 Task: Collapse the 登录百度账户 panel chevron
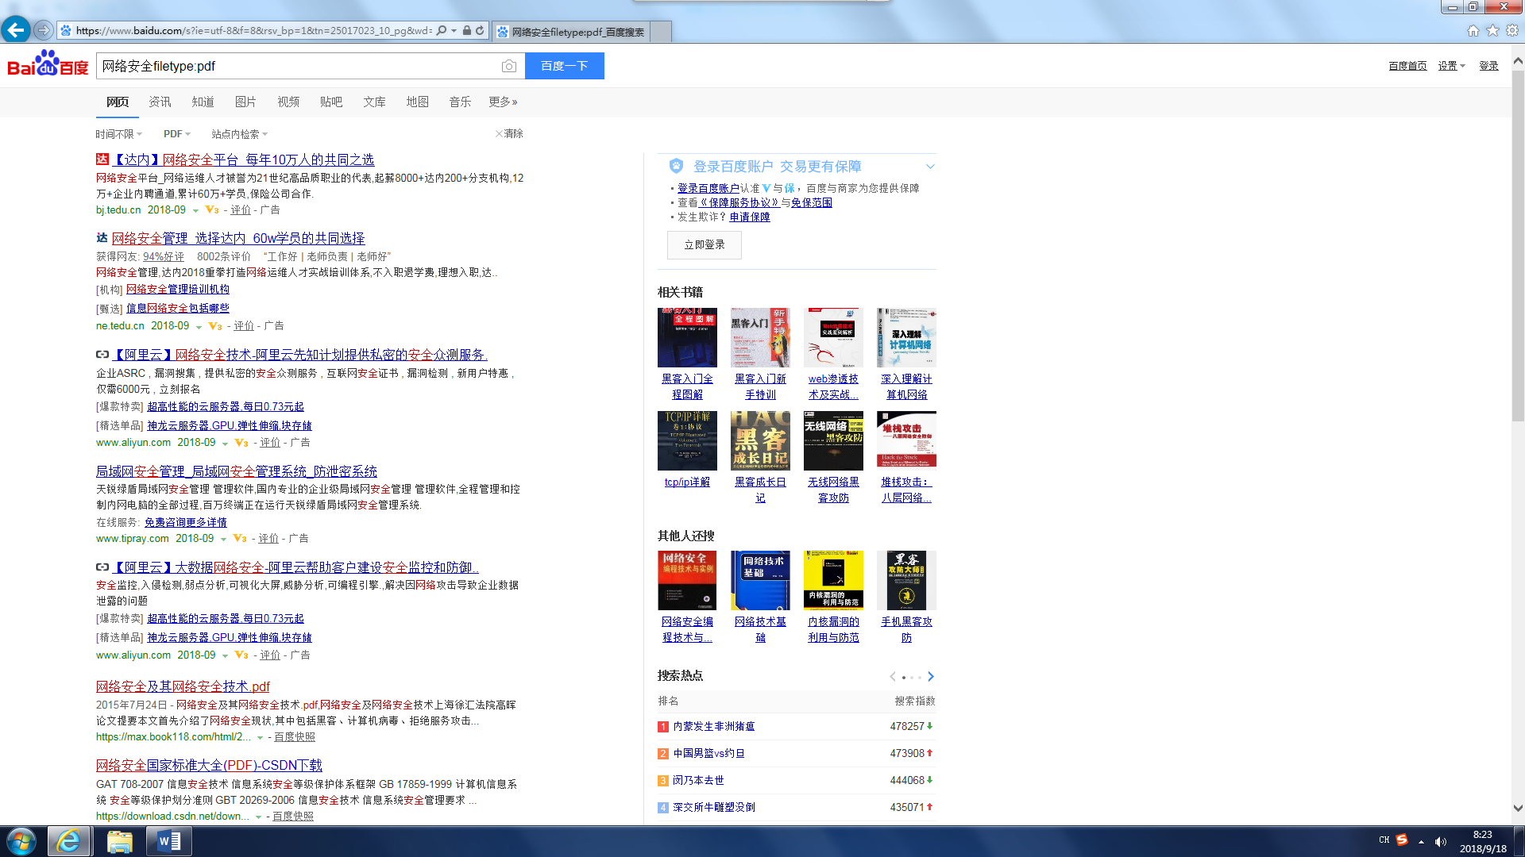tap(930, 167)
